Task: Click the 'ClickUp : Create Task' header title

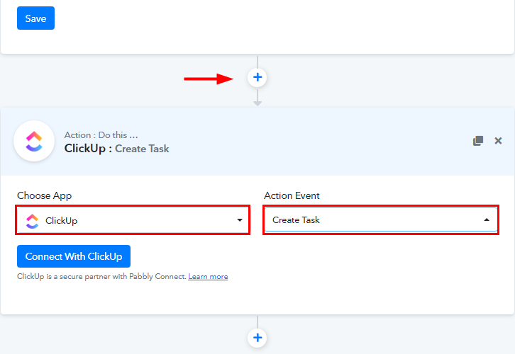Action: click(116, 149)
